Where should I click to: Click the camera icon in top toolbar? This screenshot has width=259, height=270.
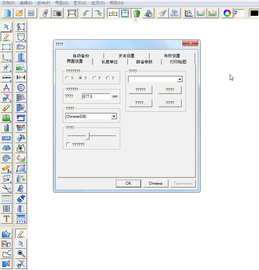(x=57, y=13)
